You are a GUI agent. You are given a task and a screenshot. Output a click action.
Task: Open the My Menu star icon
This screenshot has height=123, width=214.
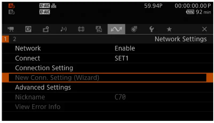(169, 29)
